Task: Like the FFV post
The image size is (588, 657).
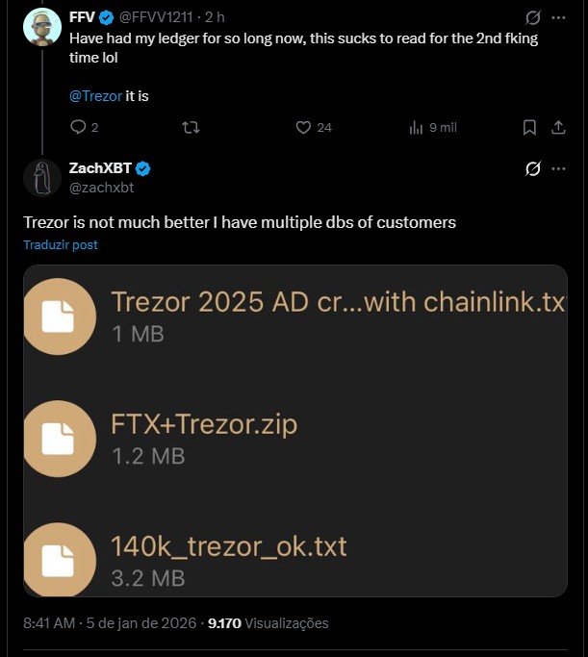Action: (303, 127)
